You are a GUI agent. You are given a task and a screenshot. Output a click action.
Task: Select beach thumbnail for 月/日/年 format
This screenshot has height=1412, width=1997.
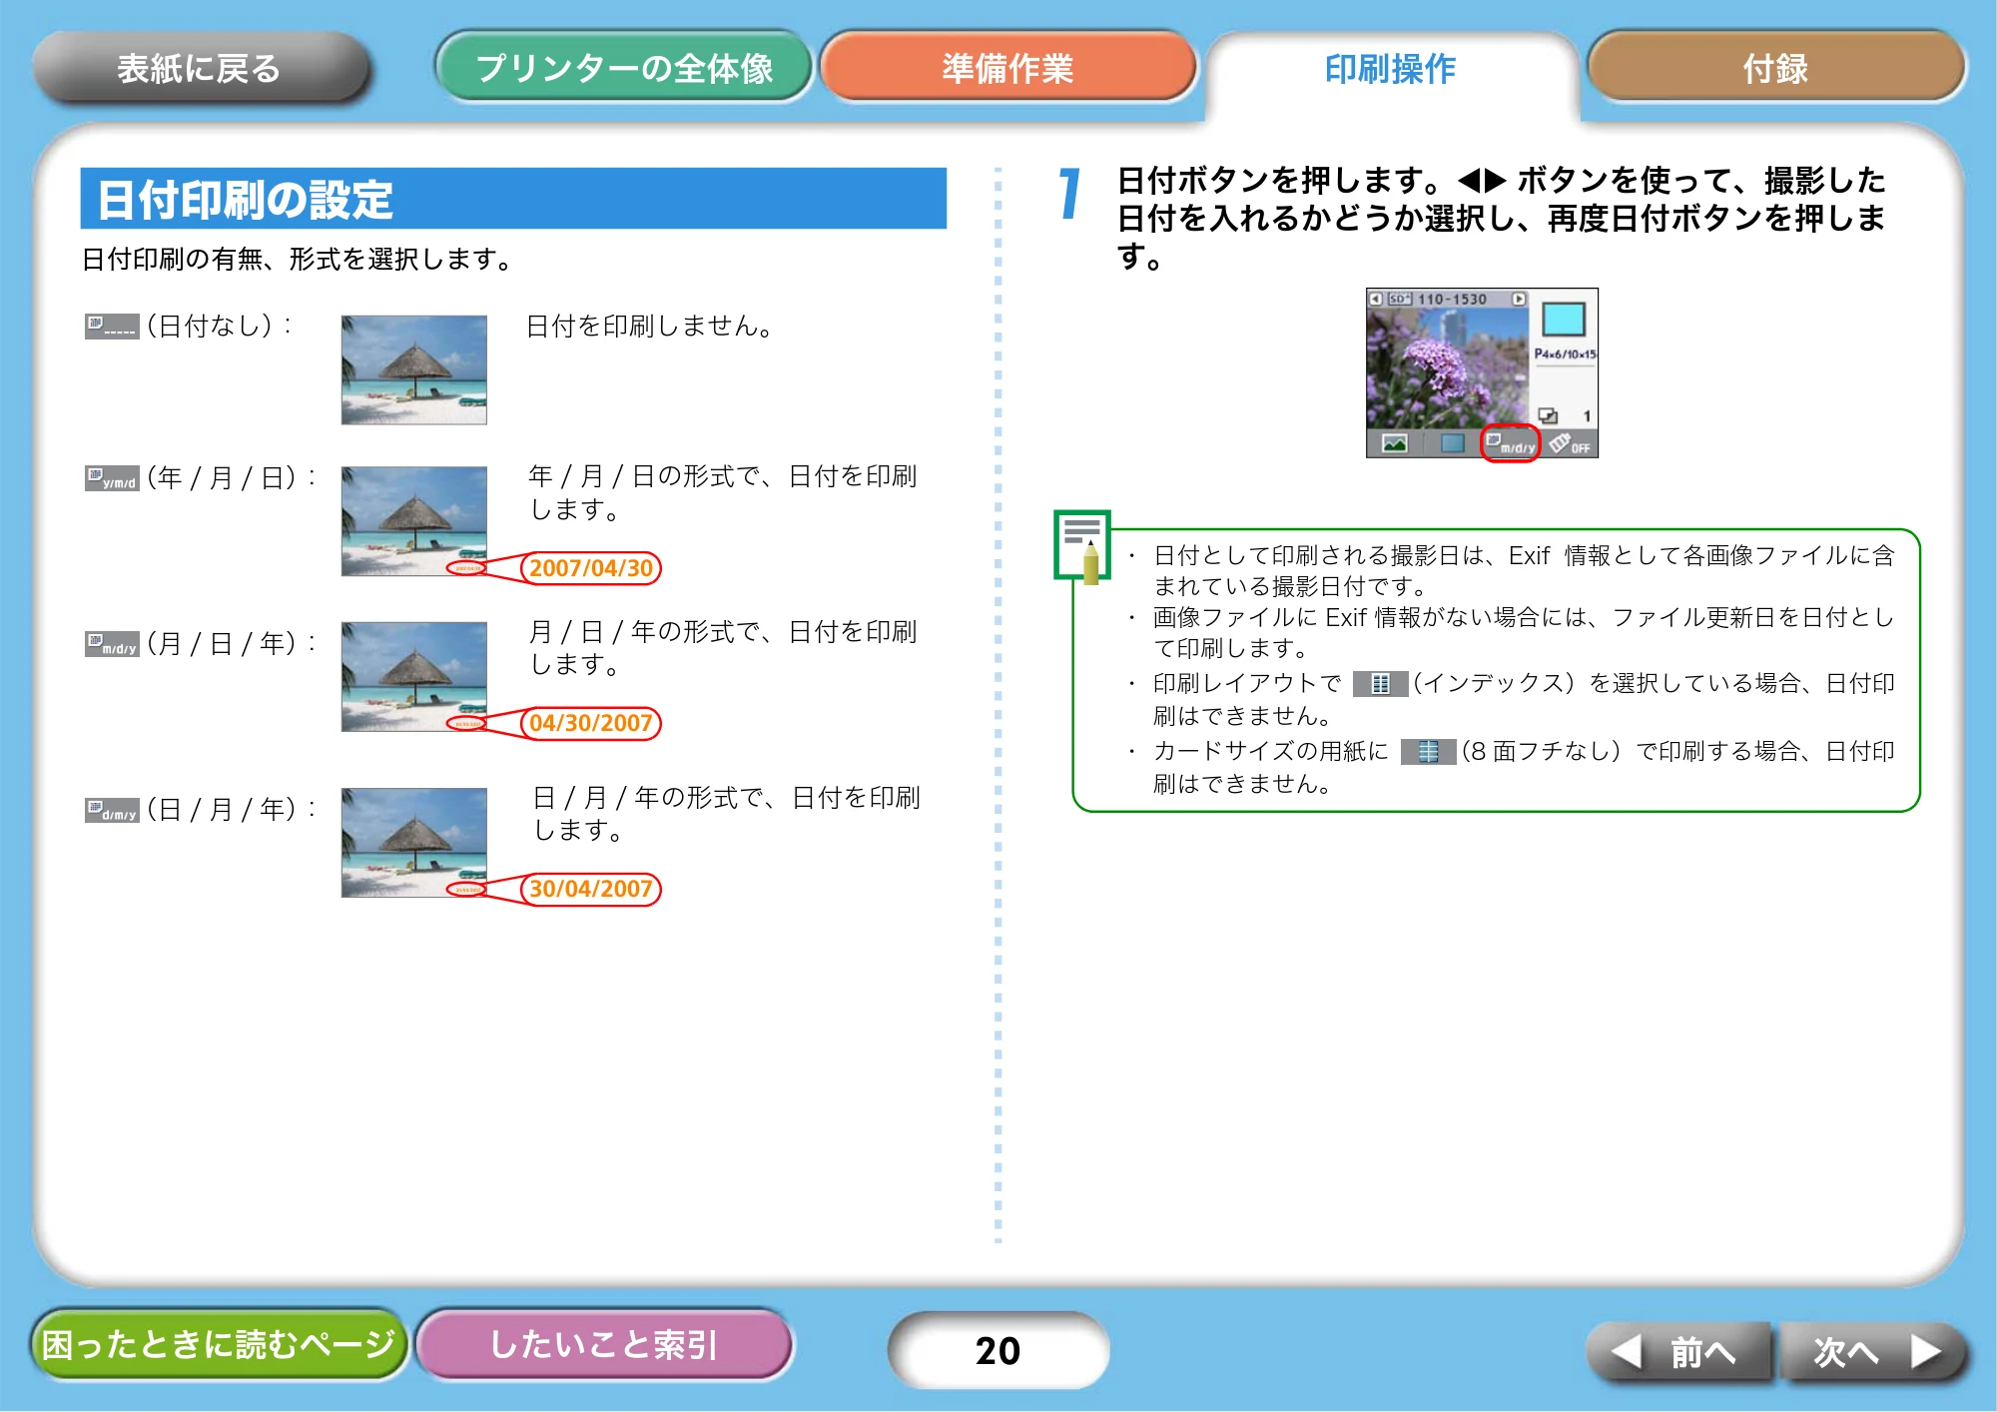pyautogui.click(x=414, y=677)
